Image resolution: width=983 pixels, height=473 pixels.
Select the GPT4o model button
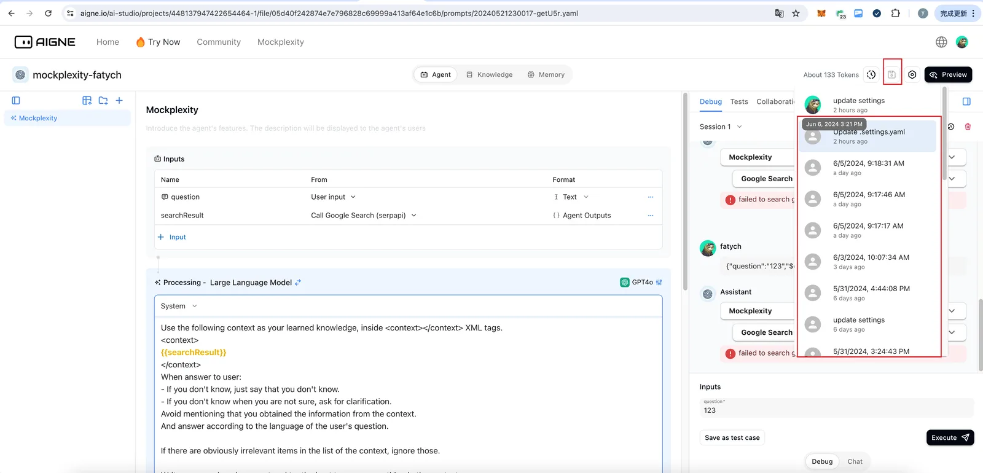[636, 283]
